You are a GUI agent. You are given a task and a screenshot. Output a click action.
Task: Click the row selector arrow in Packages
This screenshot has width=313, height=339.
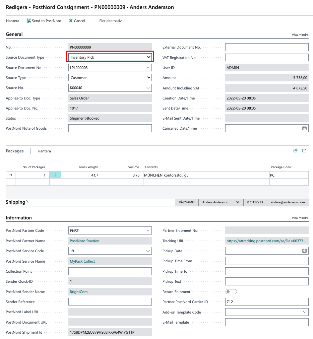point(10,175)
